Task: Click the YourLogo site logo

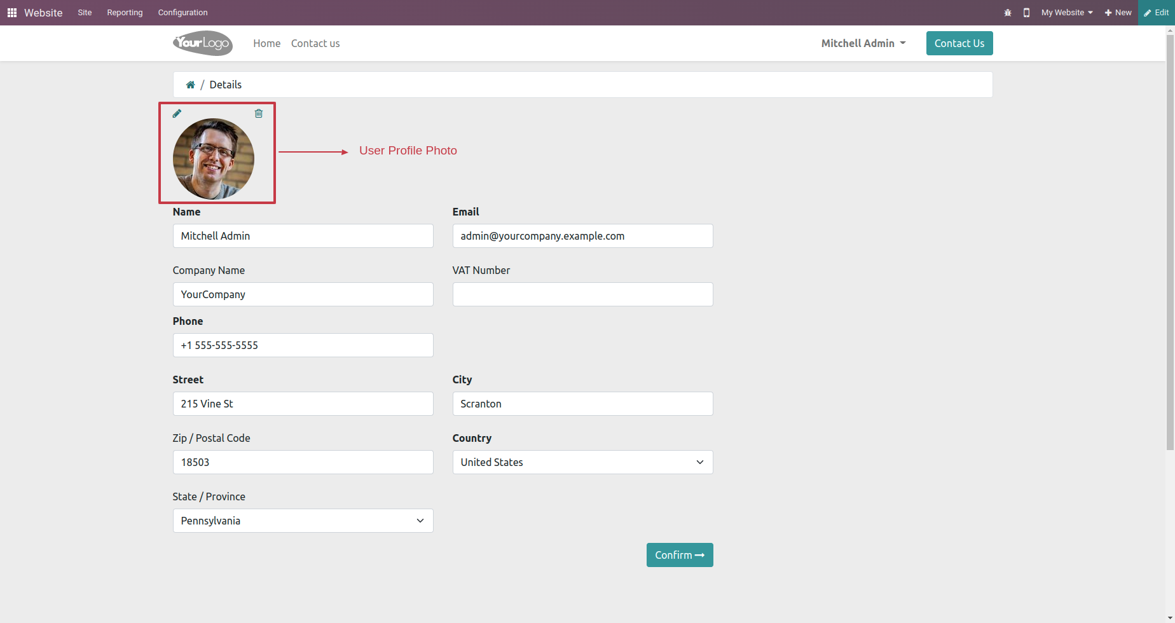Action: coord(203,43)
